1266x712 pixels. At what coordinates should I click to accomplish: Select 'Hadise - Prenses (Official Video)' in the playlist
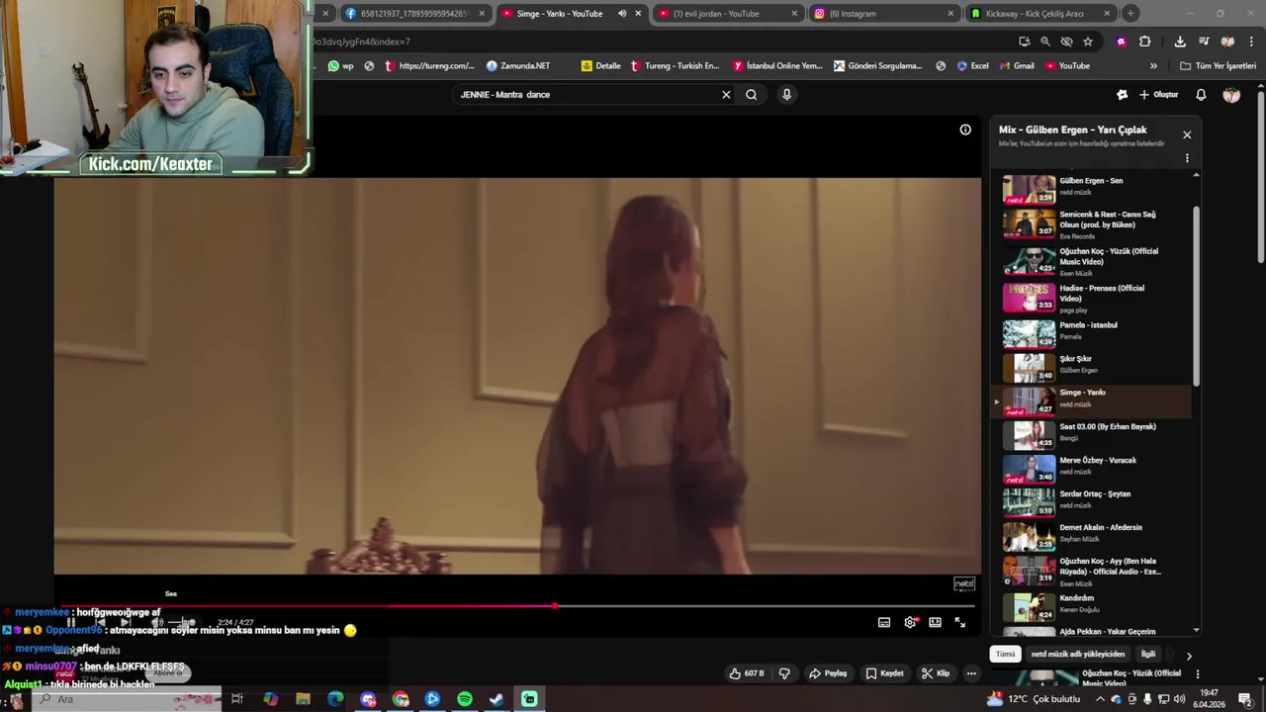[x=1094, y=298]
